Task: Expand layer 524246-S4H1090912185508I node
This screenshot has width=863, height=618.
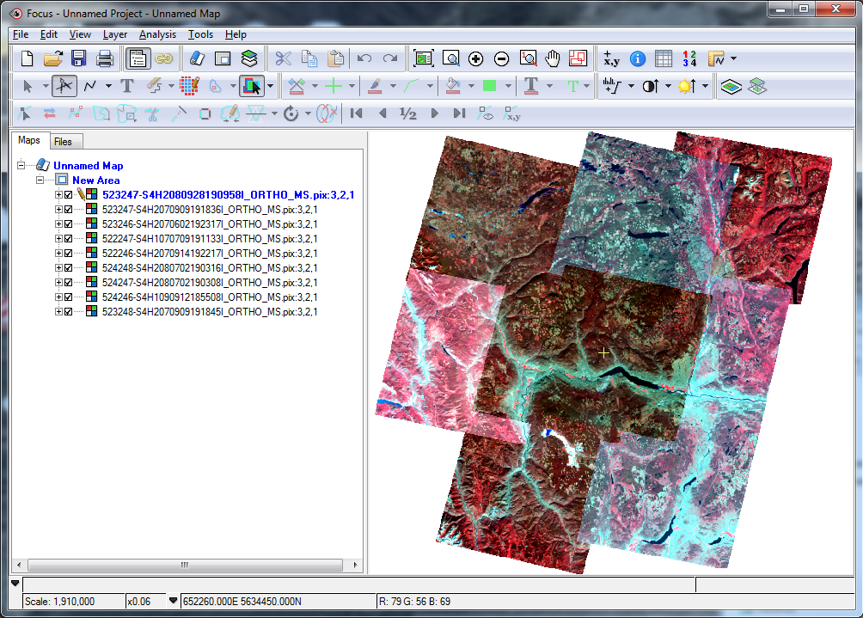Action: pyautogui.click(x=58, y=297)
